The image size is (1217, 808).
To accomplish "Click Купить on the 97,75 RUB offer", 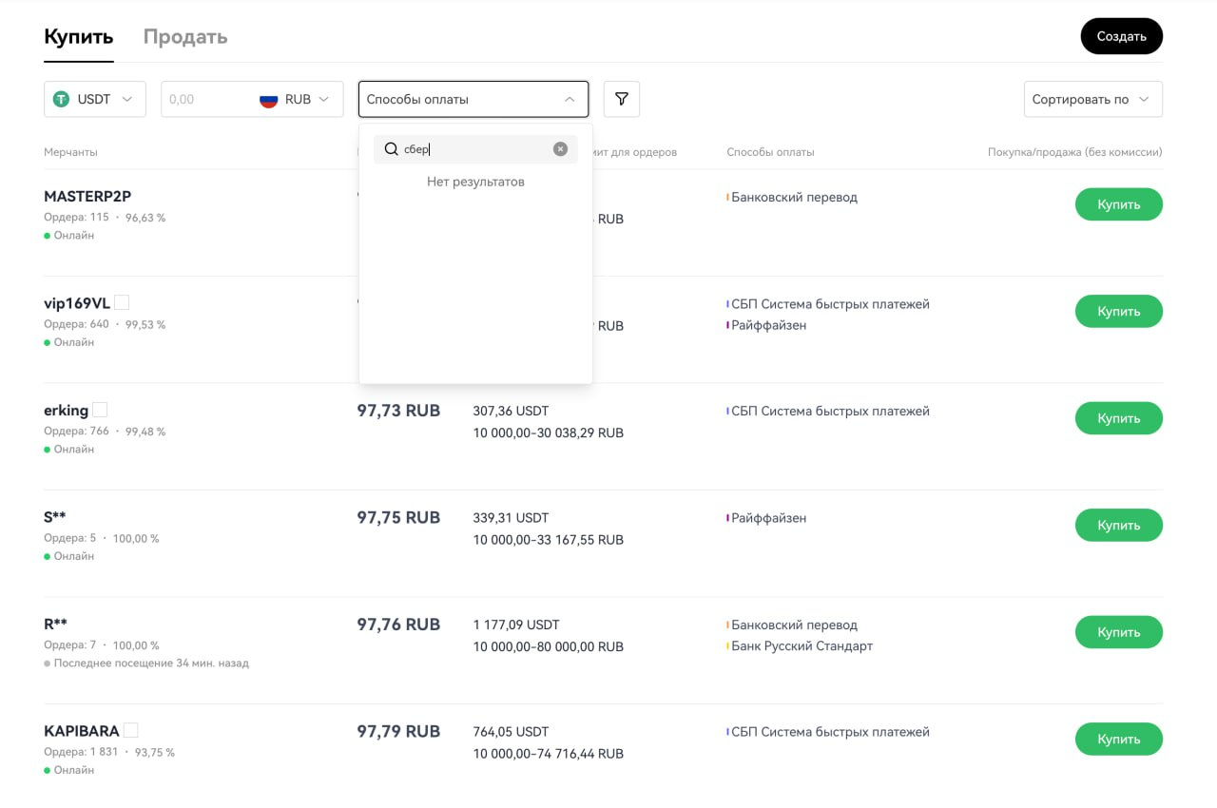I will [x=1118, y=525].
